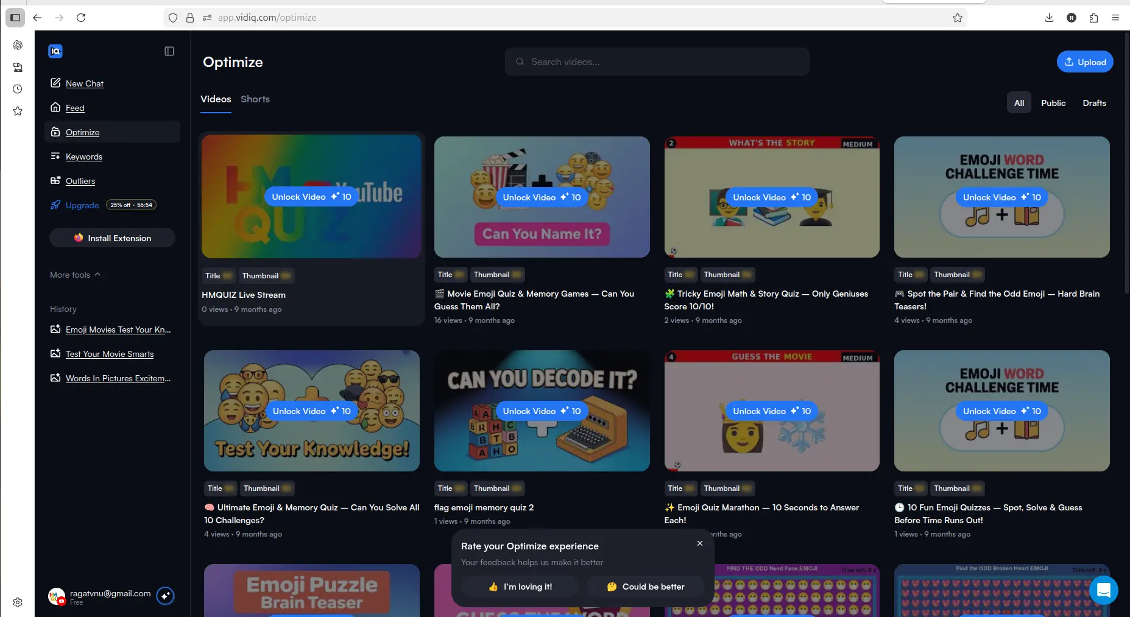
Task: Select the All filter
Action: click(x=1019, y=103)
